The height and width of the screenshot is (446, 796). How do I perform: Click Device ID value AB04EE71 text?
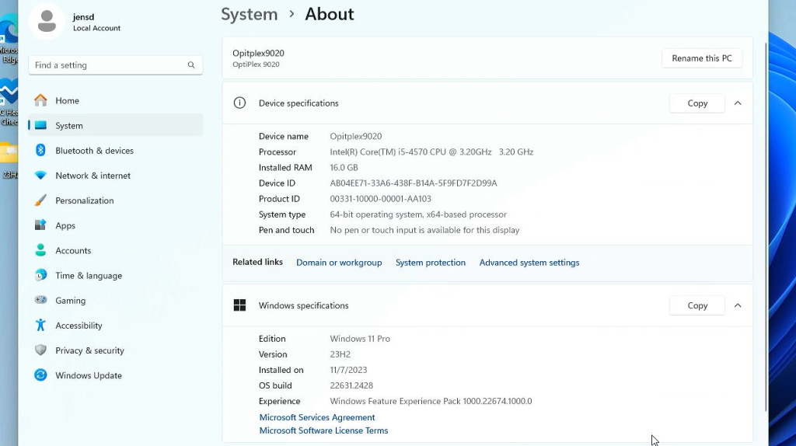point(414,183)
